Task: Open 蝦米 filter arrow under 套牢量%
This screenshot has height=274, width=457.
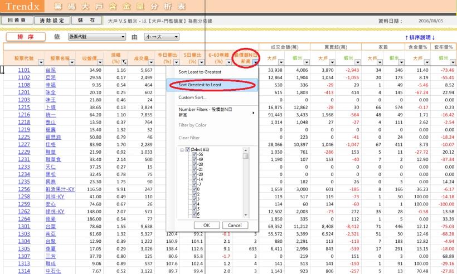Action: point(453,62)
